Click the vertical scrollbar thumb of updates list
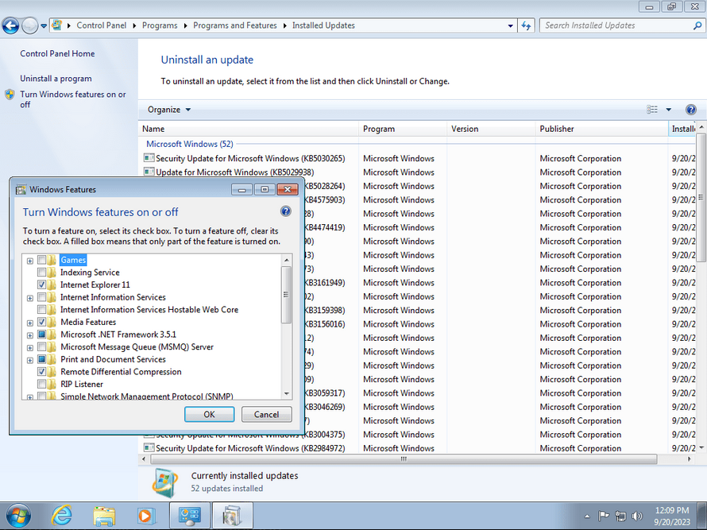This screenshot has height=530, width=707. click(701, 197)
